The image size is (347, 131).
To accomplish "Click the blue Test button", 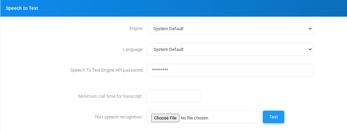I will coord(273,117).
